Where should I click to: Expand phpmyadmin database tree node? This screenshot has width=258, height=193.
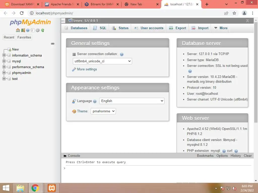coord(4,73)
